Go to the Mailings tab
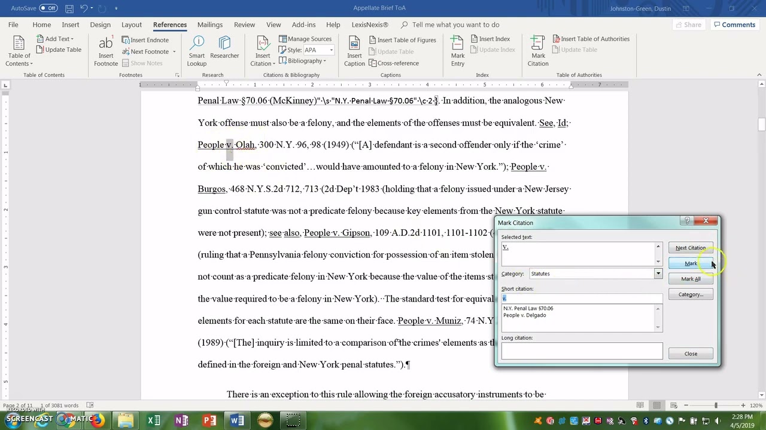The image size is (766, 430). (x=209, y=24)
